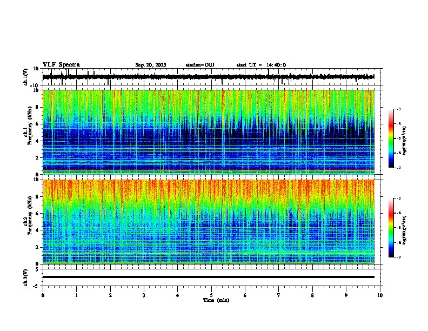Screen dimensions: 428x331
Task: Click the "4" kHz tick on ch.2 frequency axis
Action: (x=37, y=230)
